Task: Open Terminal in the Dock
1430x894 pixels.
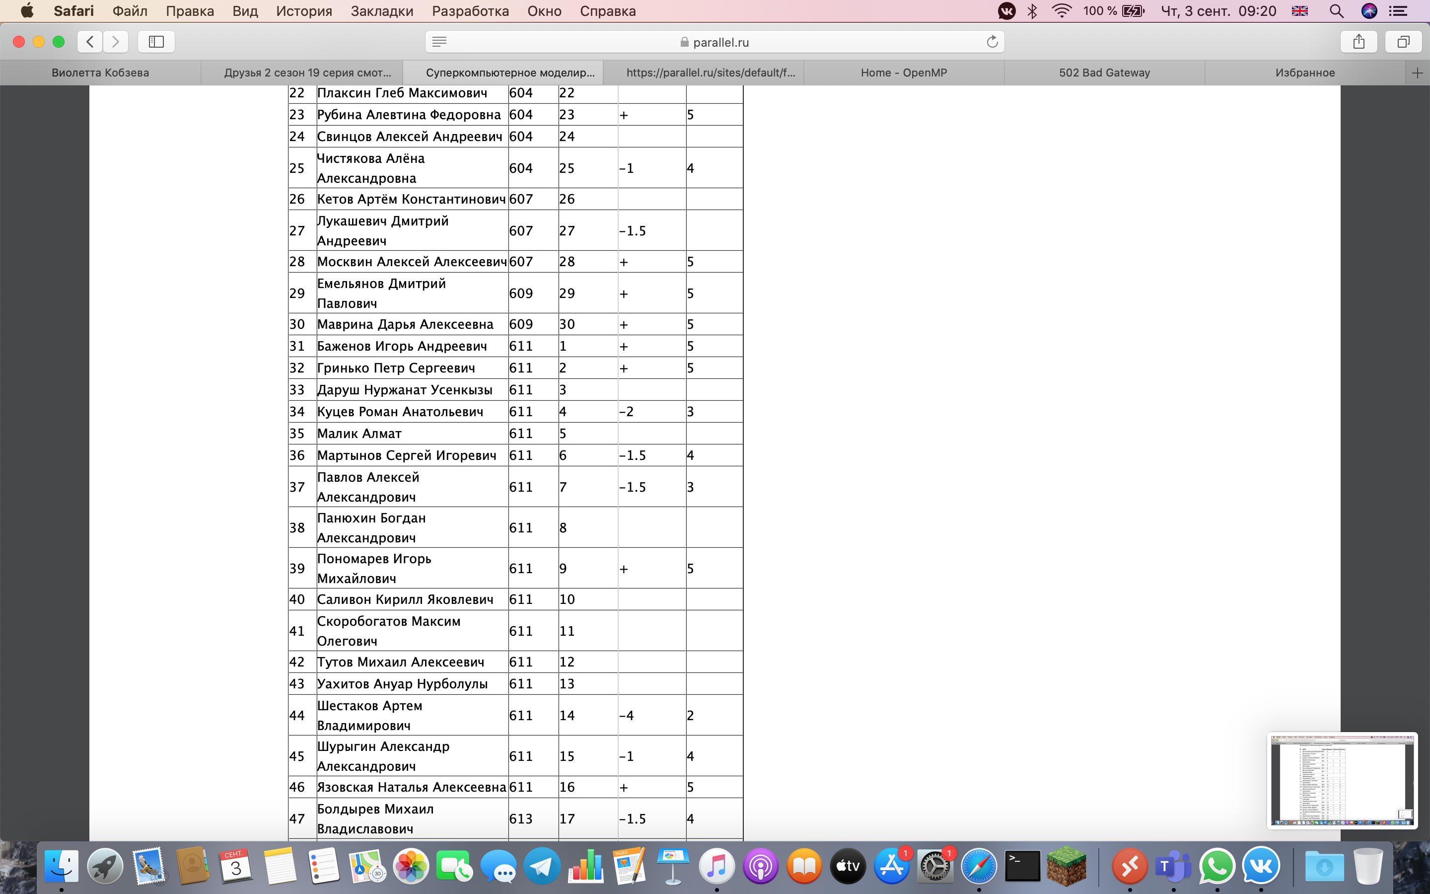Action: pos(1022,866)
